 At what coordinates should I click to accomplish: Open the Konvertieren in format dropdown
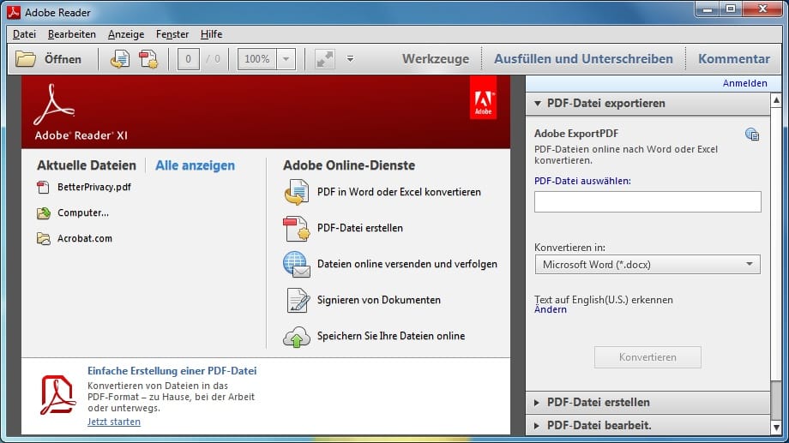pos(647,265)
